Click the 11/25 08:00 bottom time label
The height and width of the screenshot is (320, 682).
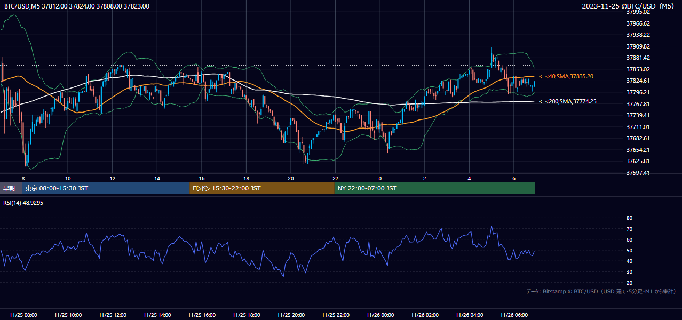[x=23, y=315]
